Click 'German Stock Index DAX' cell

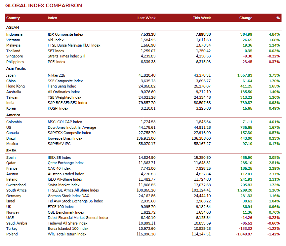[x=68, y=196]
